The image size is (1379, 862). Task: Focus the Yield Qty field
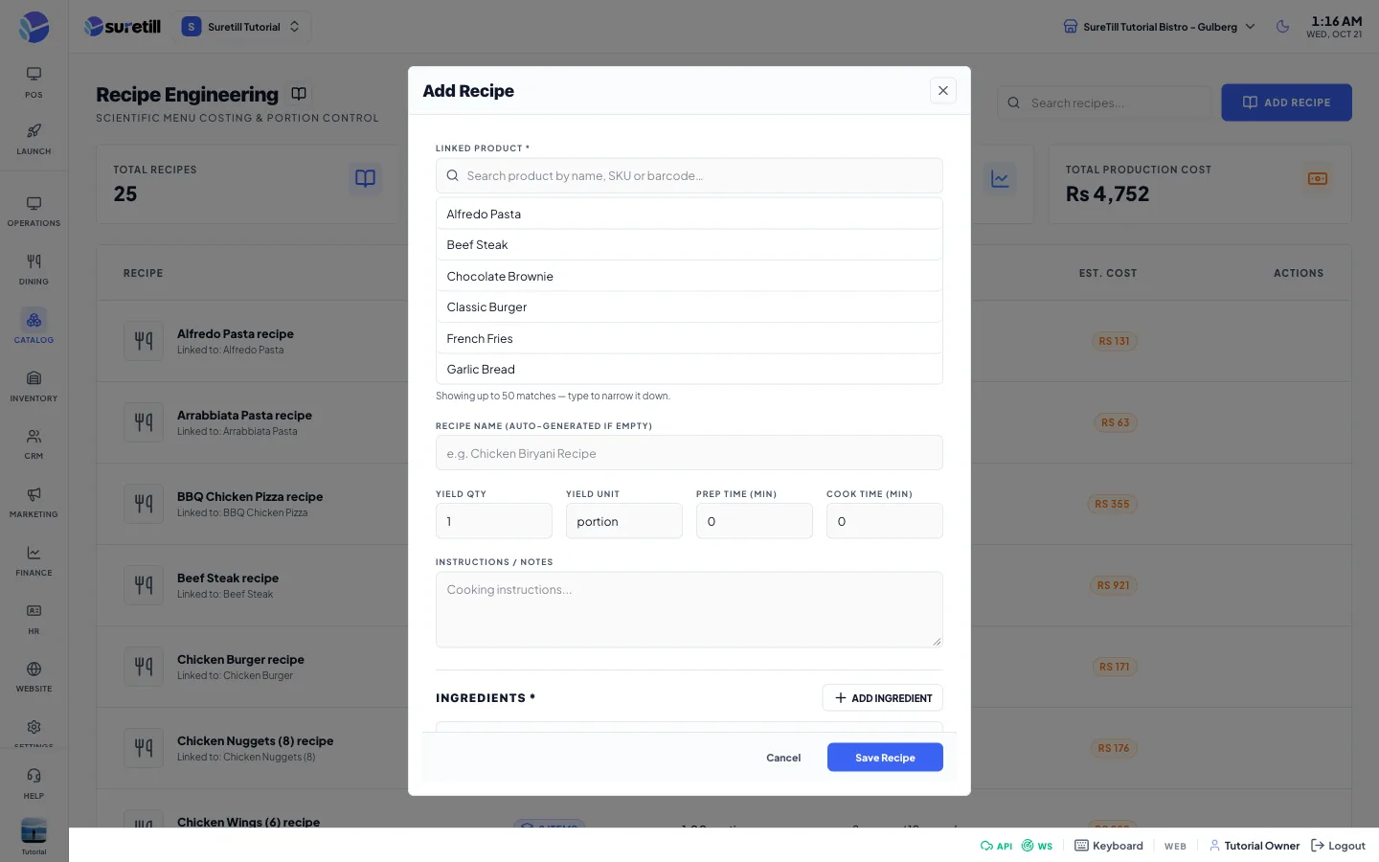[x=494, y=521]
